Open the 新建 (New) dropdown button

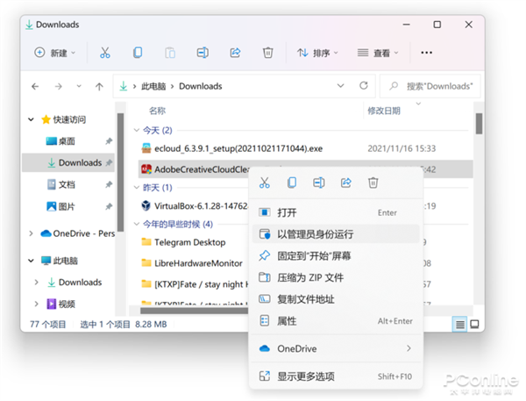click(x=55, y=53)
